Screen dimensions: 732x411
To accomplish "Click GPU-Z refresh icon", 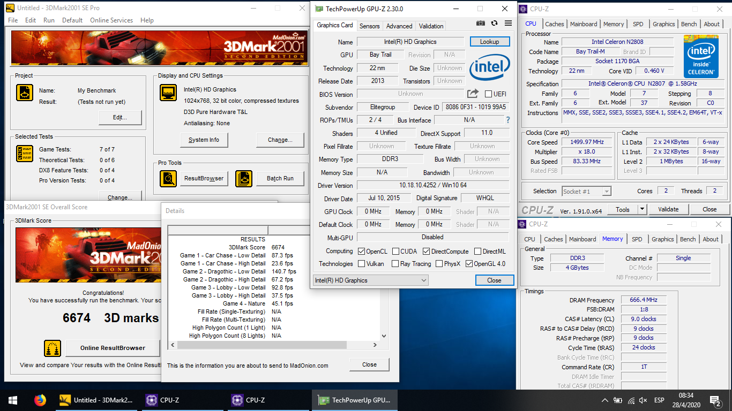I will pyautogui.click(x=494, y=24).
